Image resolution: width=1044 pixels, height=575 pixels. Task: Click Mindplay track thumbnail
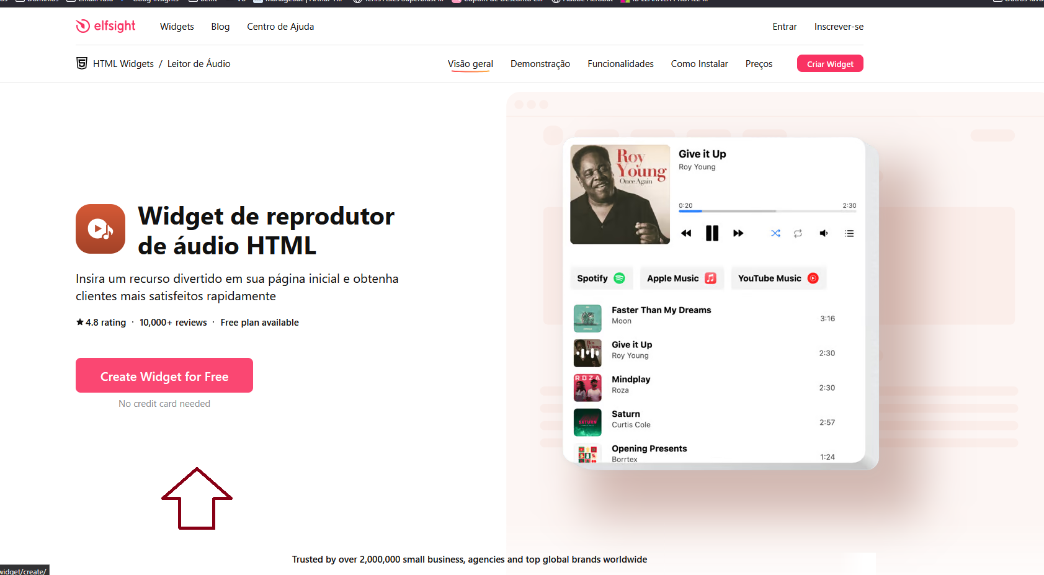tap(587, 388)
